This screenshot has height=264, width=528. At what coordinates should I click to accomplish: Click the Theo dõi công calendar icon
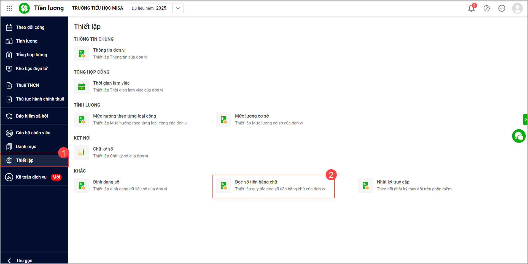(9, 27)
